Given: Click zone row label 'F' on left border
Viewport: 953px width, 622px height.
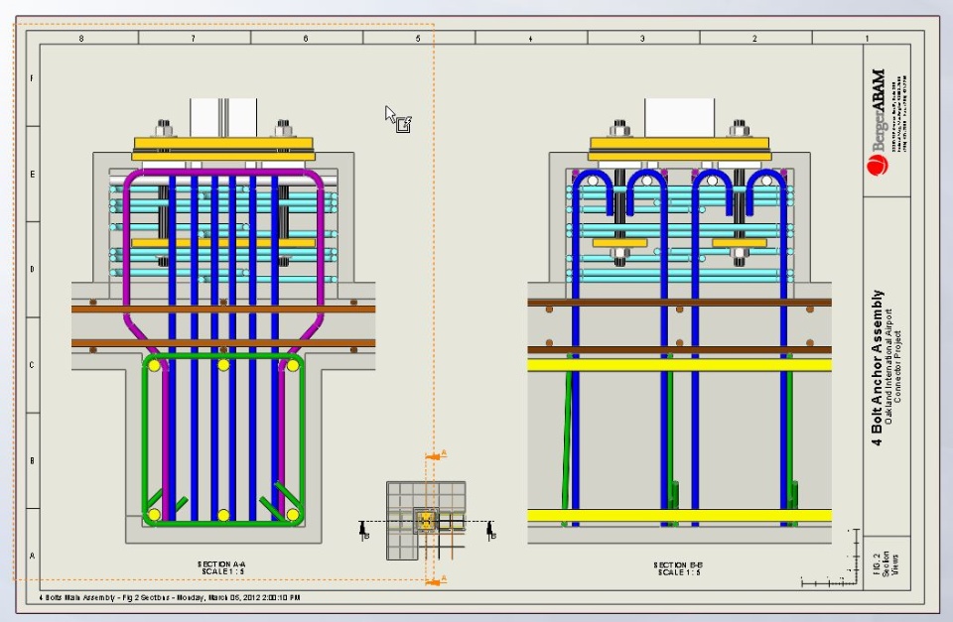Looking at the screenshot, I should (32, 78).
